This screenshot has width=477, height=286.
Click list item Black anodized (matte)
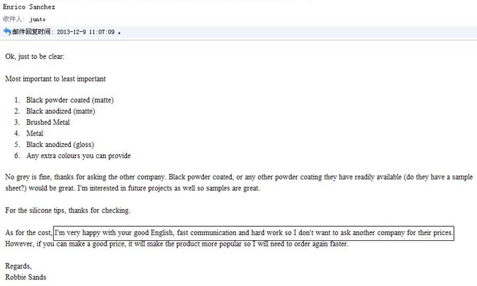[x=60, y=111]
